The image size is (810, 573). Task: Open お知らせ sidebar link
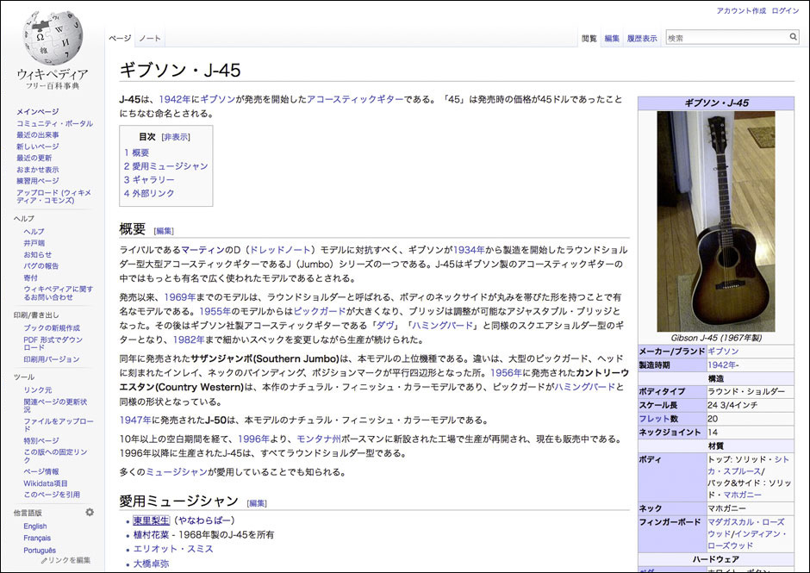(x=38, y=254)
